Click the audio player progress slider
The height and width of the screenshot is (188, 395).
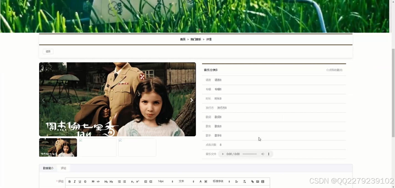250,154
